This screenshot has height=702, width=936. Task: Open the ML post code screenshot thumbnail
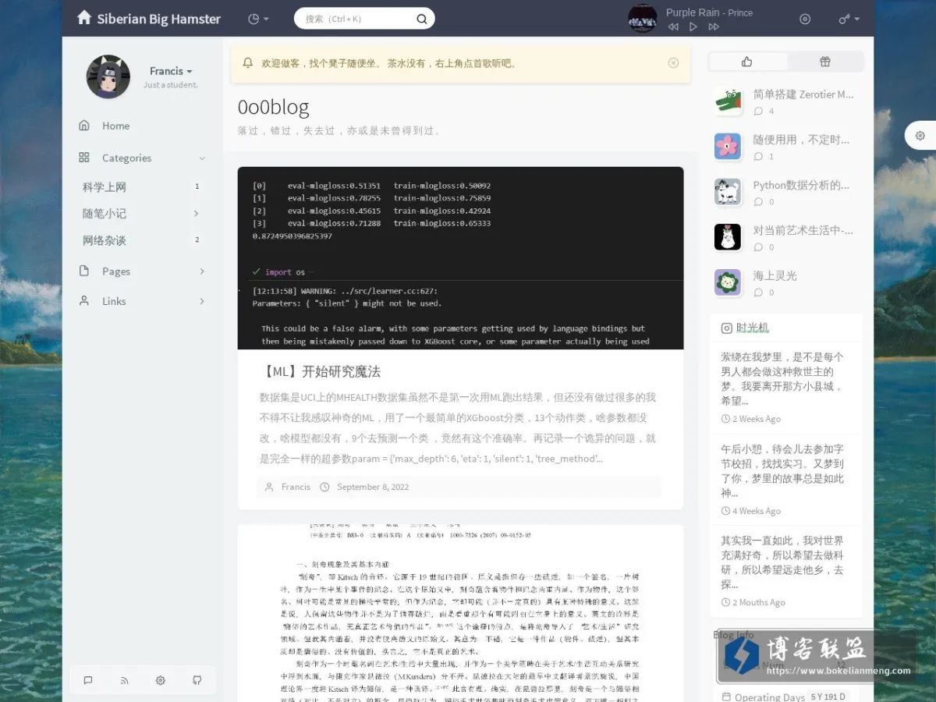click(460, 258)
